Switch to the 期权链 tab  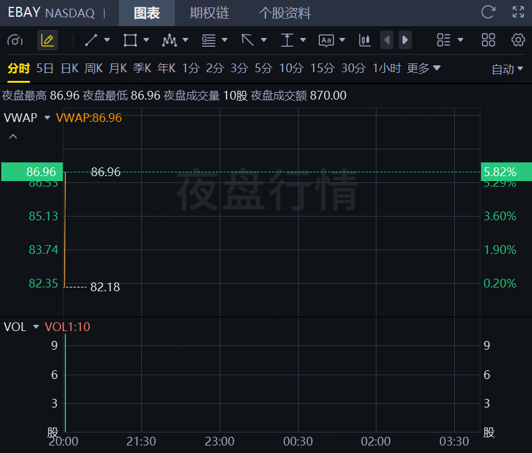point(210,13)
